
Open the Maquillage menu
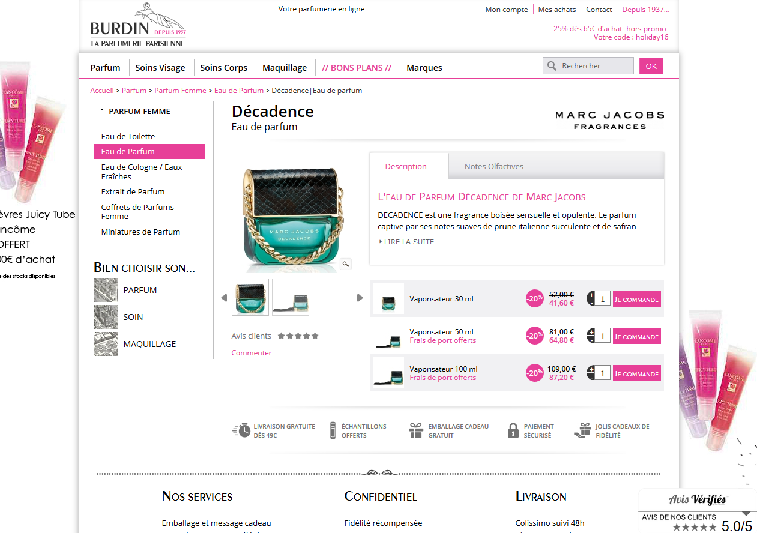(285, 68)
